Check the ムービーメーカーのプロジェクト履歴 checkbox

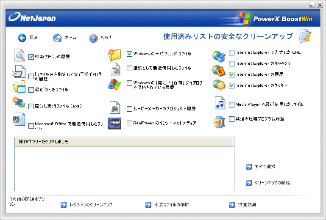click(x=130, y=109)
